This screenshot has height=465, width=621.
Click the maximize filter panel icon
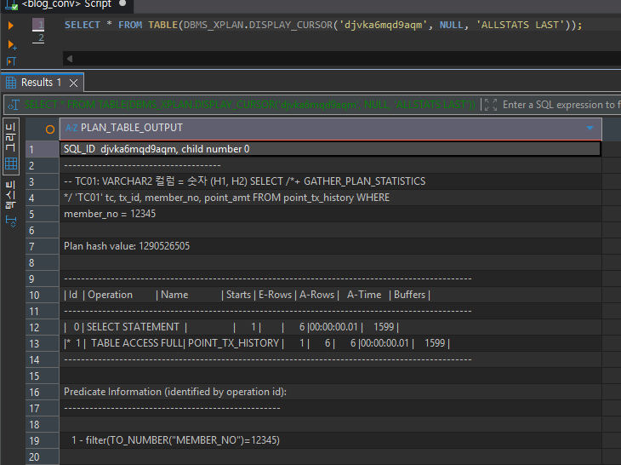coord(491,105)
